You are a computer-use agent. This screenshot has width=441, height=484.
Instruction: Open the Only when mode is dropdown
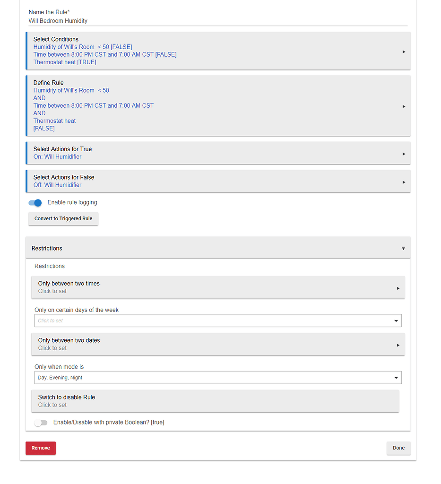(x=396, y=377)
